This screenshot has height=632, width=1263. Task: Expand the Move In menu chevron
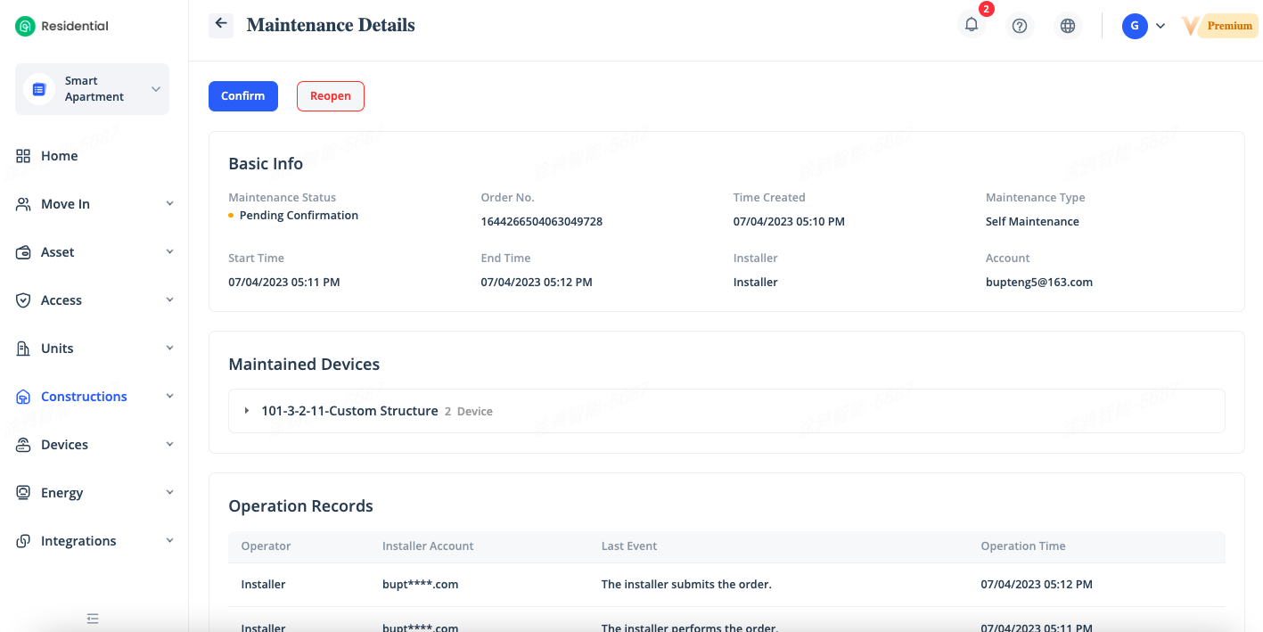tap(169, 204)
